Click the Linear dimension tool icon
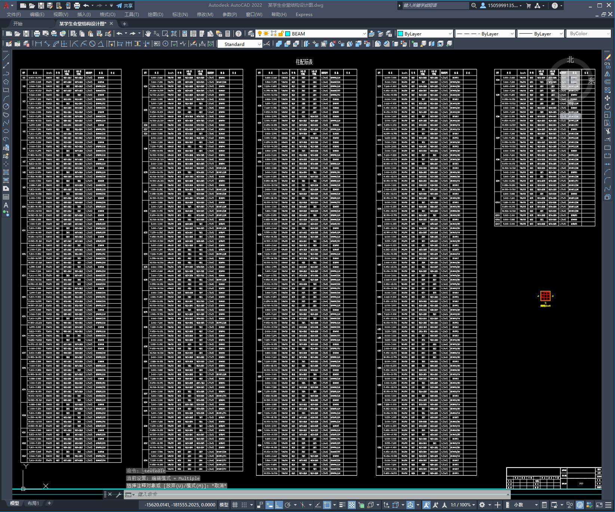Viewport: 615px width, 512px height. pos(38,44)
